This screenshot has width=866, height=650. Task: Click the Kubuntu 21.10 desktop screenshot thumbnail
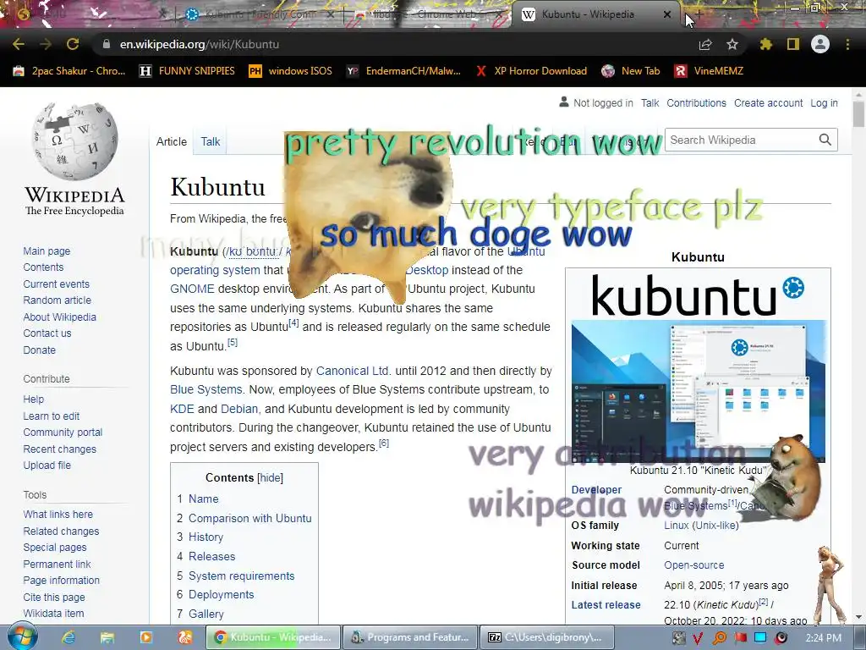point(698,391)
